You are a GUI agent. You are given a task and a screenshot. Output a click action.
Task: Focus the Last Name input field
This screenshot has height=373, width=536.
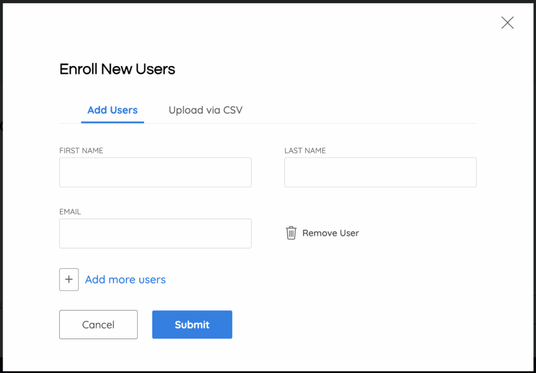[x=380, y=173]
